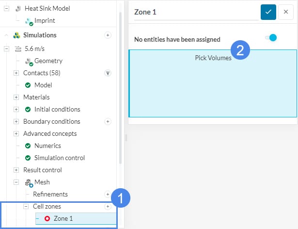Open the Simulation control settings
This screenshot has height=229, width=298.
59,158
